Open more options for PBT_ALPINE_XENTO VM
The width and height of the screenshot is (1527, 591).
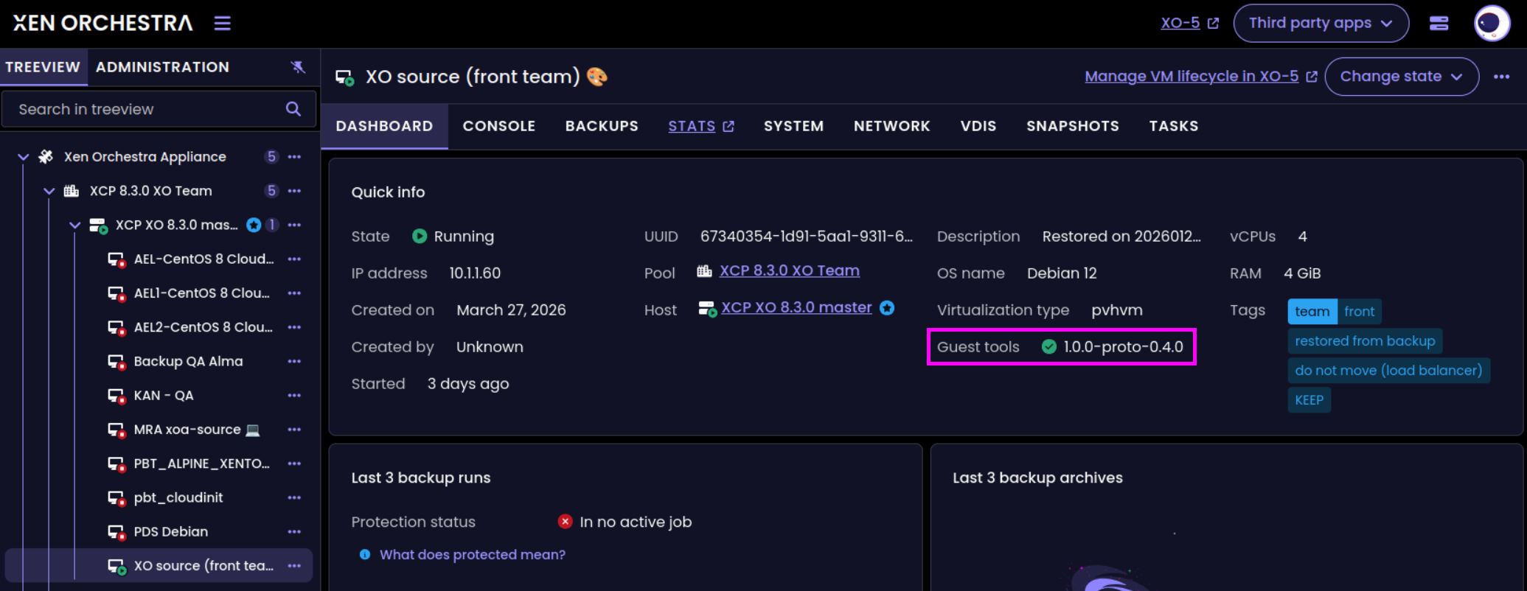pos(295,464)
